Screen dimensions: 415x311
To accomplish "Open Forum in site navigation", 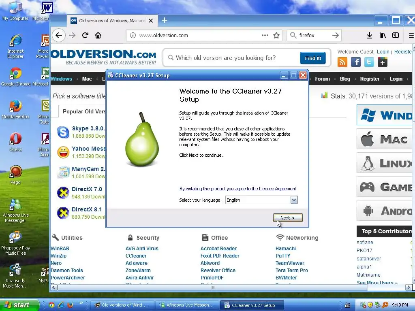I will pos(322,79).
